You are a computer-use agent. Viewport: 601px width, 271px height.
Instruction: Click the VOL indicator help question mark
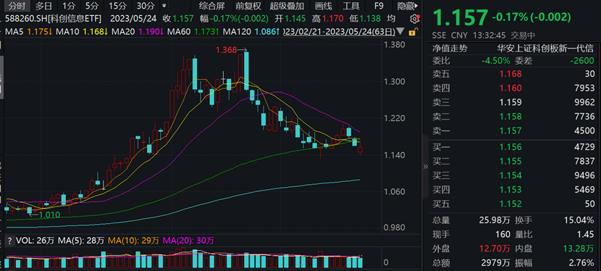[9, 241]
